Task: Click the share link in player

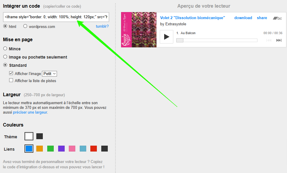Action: point(262,18)
